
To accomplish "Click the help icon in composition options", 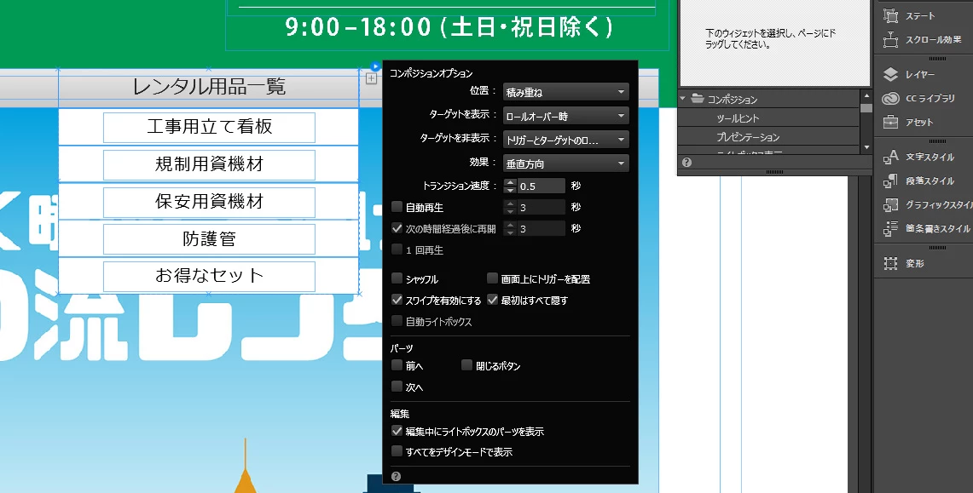I will tap(396, 476).
